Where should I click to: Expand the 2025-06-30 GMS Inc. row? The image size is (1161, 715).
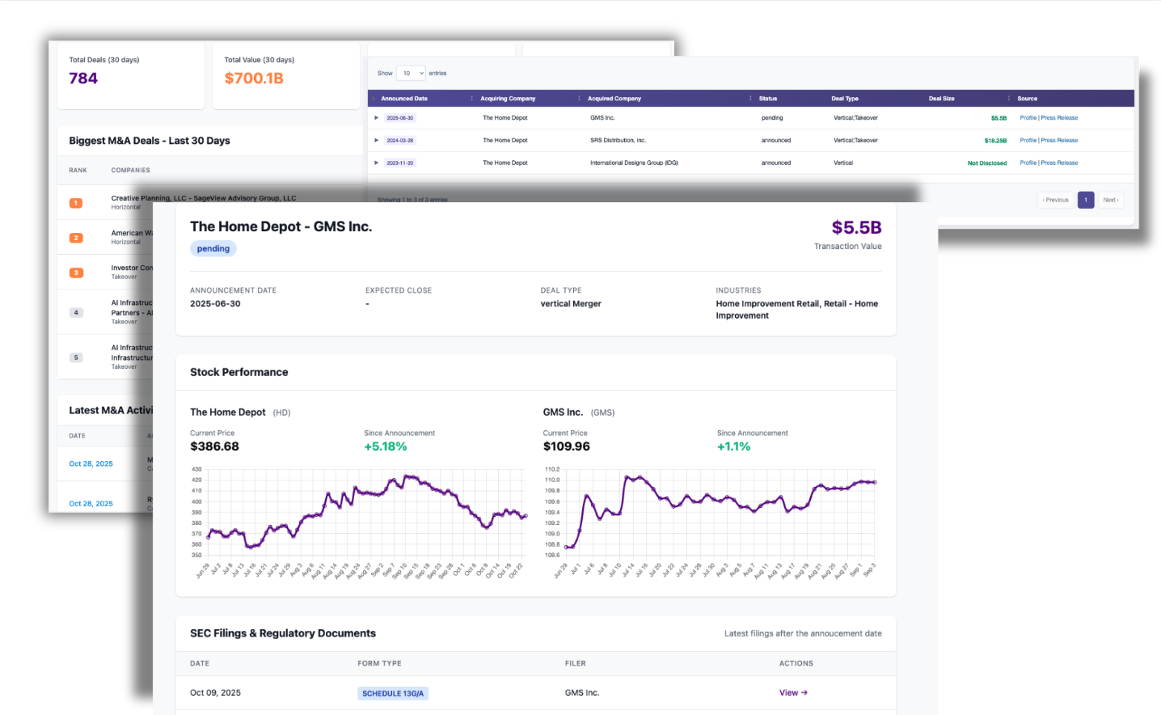(x=376, y=117)
